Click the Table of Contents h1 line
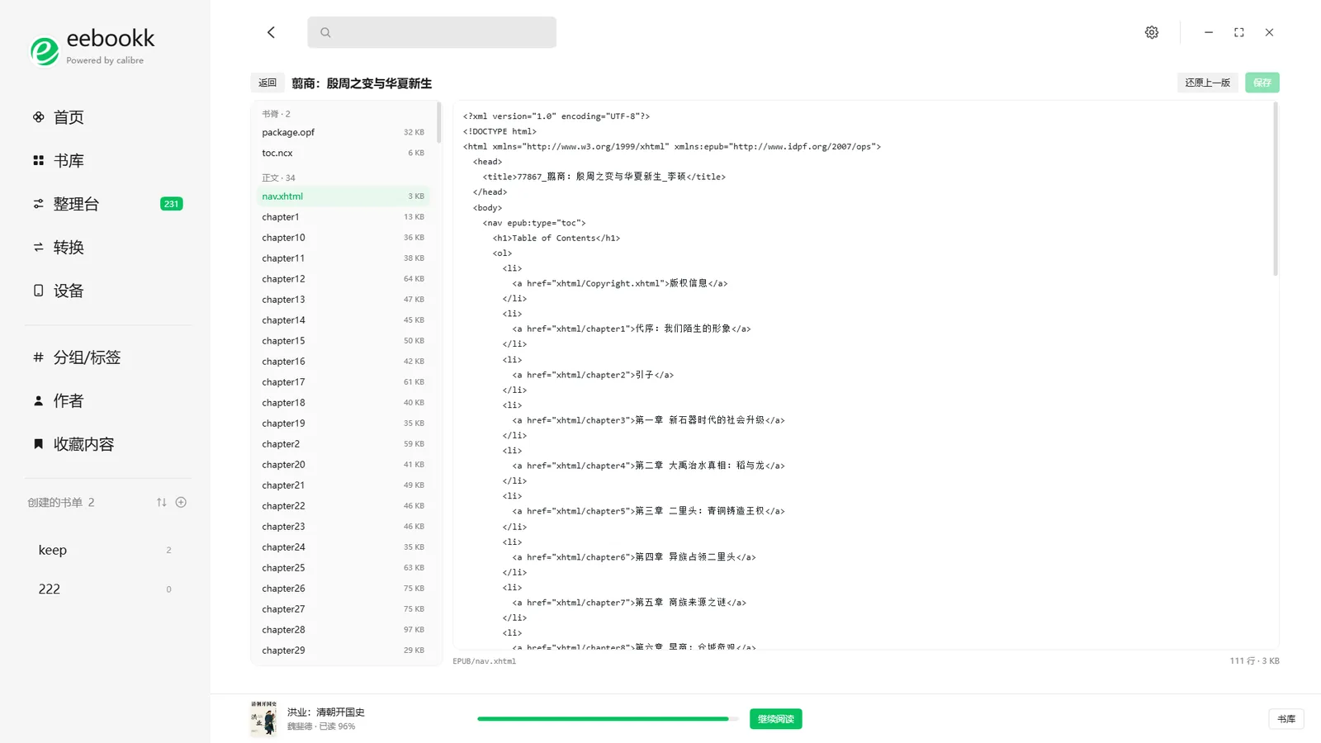The image size is (1321, 743). tap(556, 238)
